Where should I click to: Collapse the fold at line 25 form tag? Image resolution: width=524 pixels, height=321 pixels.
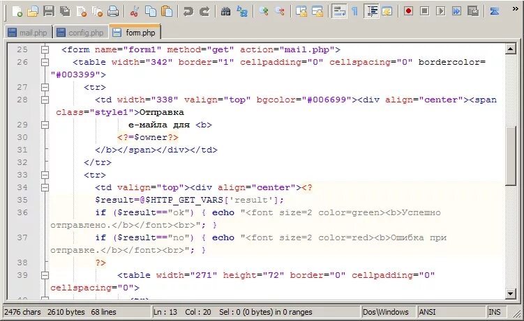tap(45, 49)
